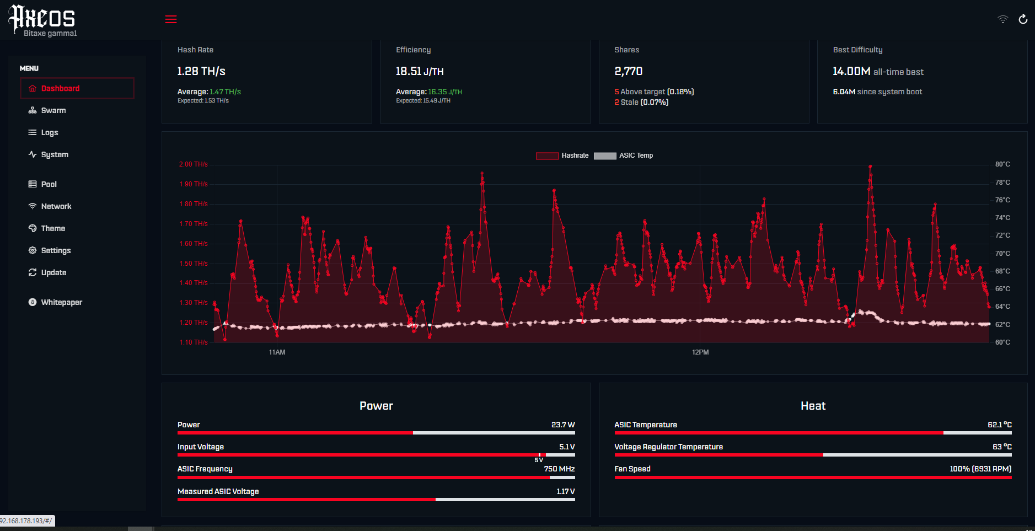Click the 2,770 shares value

[629, 71]
